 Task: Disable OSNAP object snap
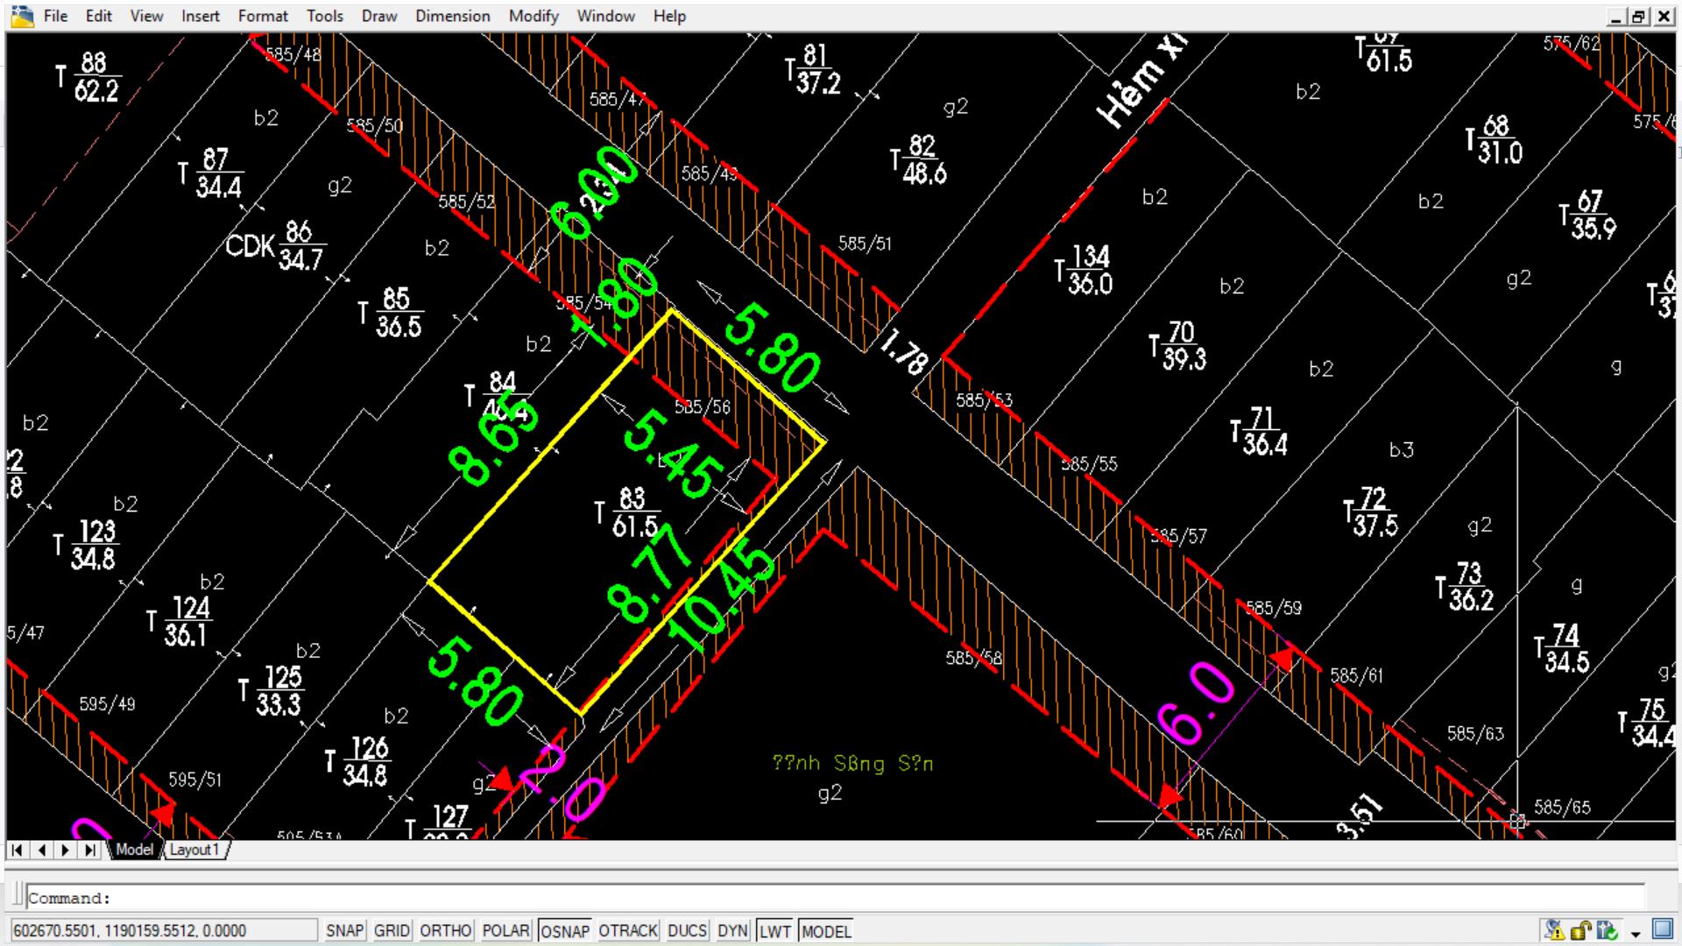coord(565,931)
